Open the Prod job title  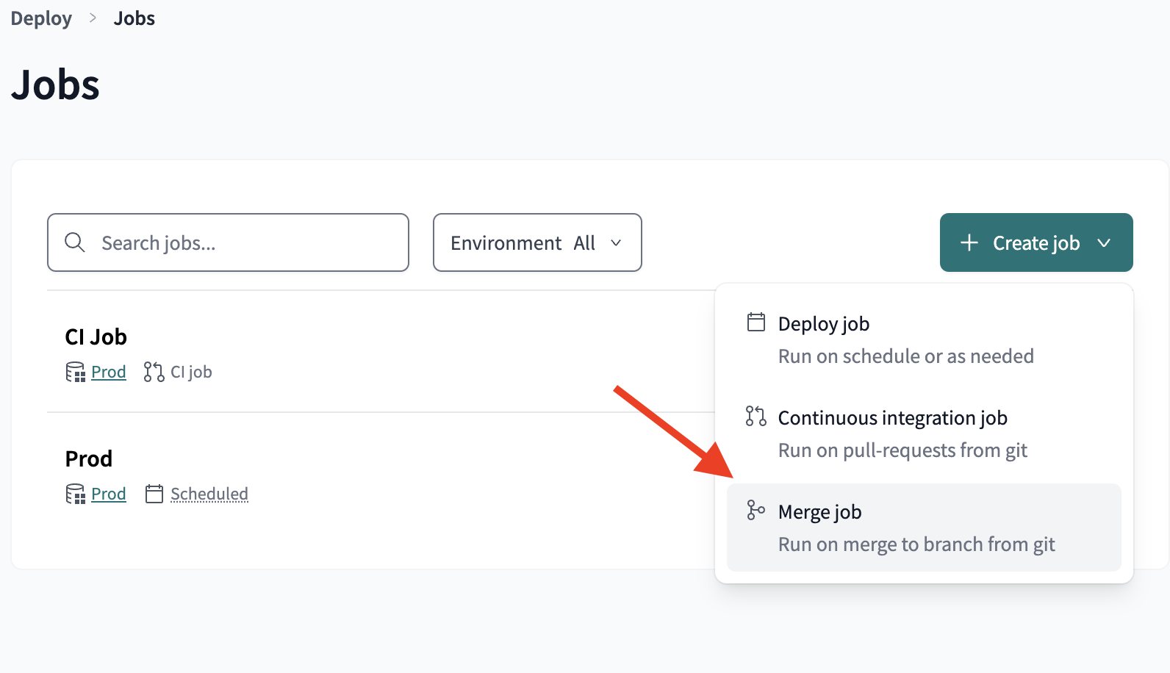tap(89, 458)
